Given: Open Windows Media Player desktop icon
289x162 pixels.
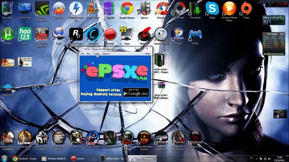Looking at the screenshot, I should (229, 11).
